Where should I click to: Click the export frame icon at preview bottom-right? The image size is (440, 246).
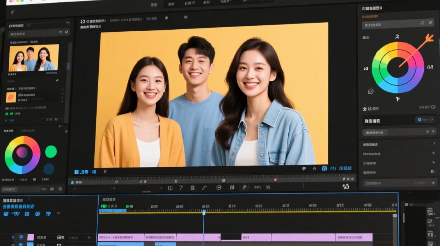pos(346,186)
